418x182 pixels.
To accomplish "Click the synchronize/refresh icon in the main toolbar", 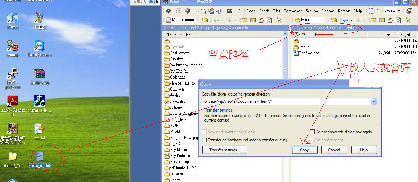I will click(x=219, y=11).
